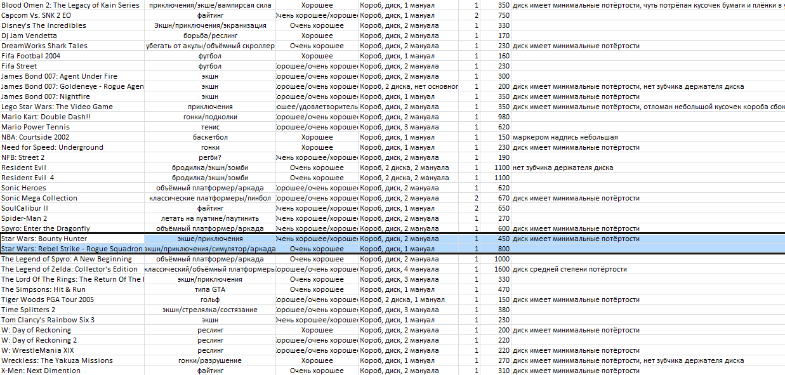Click quantity "2" in Sonic Mega Collection row
785x375 pixels.
tap(470, 198)
